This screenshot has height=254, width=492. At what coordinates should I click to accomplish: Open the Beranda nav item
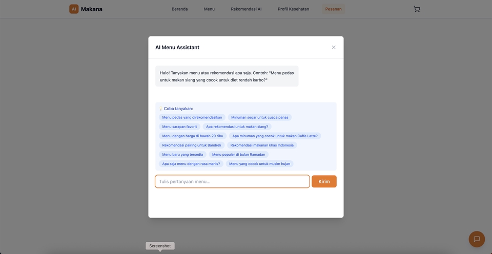(x=179, y=9)
